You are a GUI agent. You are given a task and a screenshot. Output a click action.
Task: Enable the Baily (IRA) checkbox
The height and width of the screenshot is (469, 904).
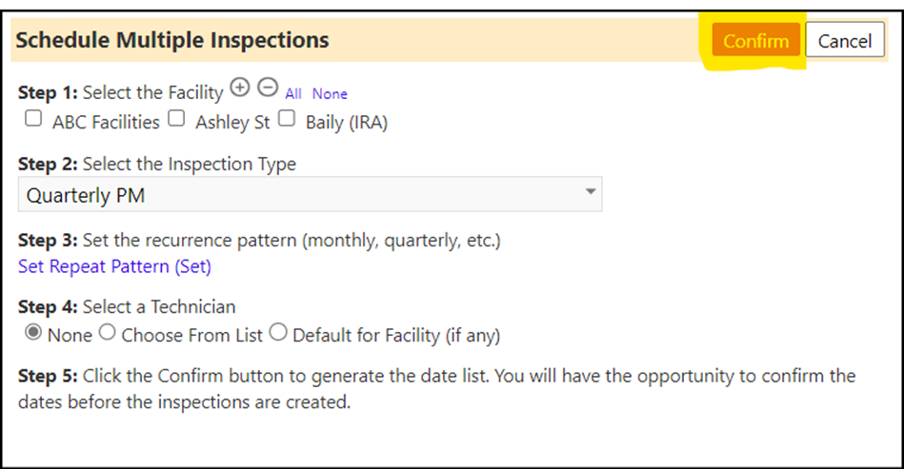point(287,119)
